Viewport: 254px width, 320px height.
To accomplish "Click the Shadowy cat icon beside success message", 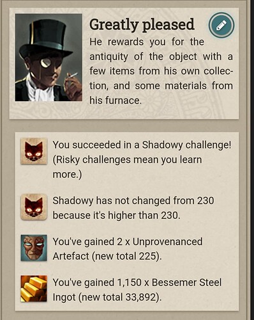I will [34, 151].
